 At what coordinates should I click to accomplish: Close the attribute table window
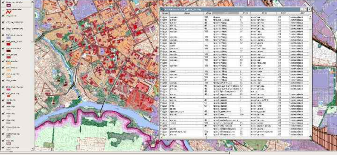[309, 9]
